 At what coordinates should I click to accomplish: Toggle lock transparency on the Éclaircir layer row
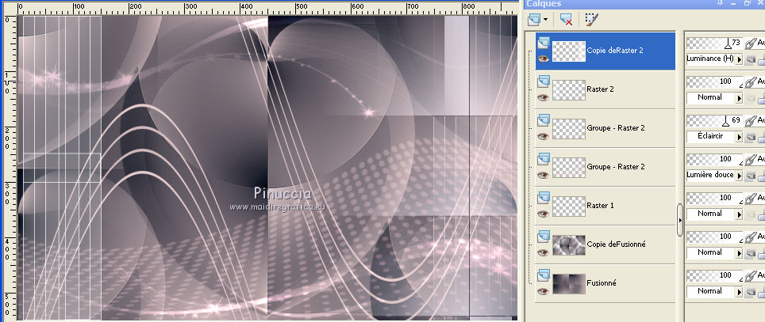[x=752, y=137]
